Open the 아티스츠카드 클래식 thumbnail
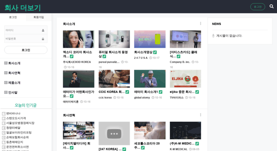277x151 pixels. click(185, 39)
